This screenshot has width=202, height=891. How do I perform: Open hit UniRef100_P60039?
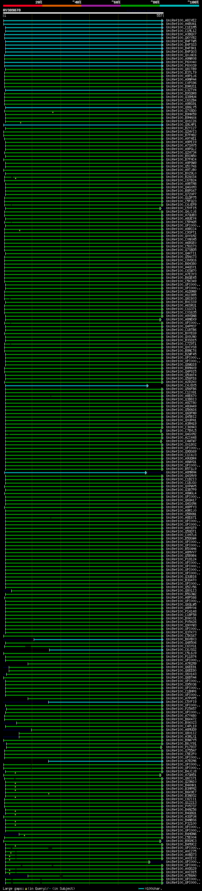[181, 66]
